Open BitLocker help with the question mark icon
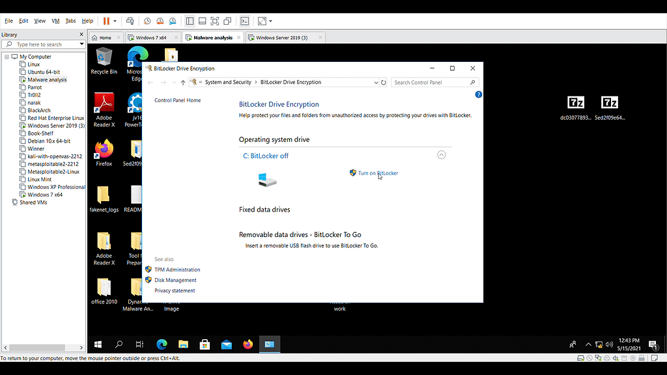 pos(479,94)
